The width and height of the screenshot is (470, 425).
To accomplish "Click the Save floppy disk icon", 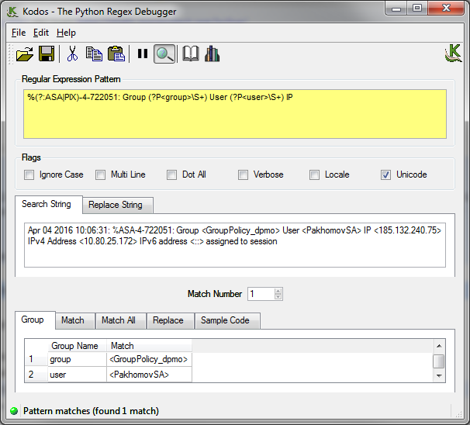I will point(46,54).
